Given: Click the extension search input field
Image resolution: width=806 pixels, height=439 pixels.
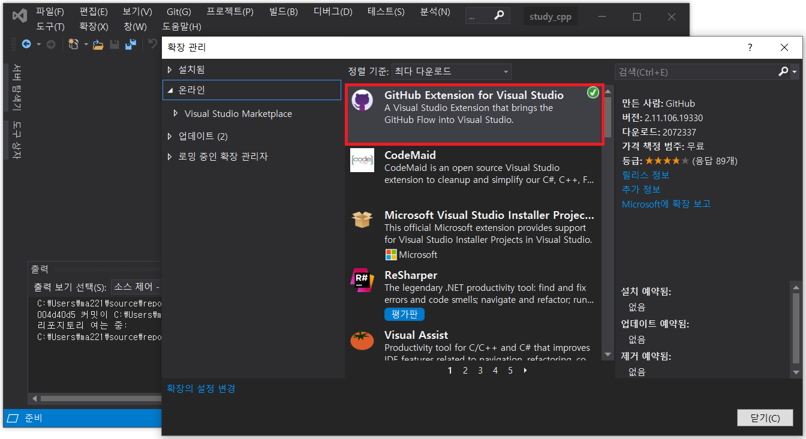Looking at the screenshot, I should [x=696, y=71].
